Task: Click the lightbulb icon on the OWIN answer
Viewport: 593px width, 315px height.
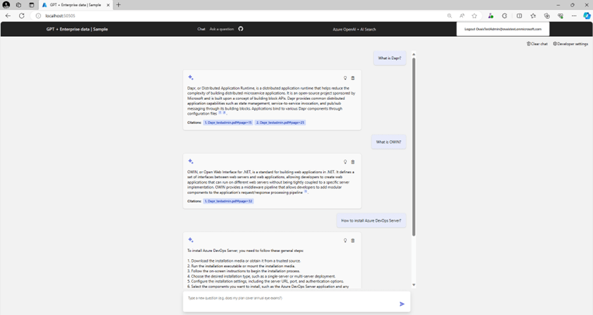Action: pos(345,161)
